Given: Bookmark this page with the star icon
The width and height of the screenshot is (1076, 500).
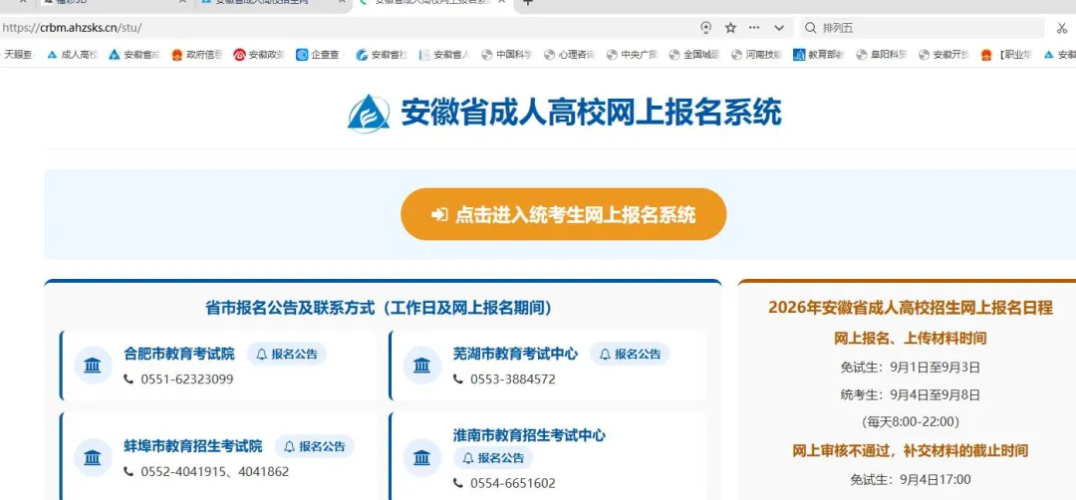Looking at the screenshot, I should [731, 28].
